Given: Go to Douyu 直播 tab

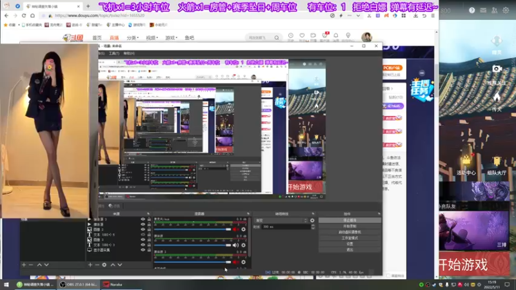Looking at the screenshot, I should [114, 38].
